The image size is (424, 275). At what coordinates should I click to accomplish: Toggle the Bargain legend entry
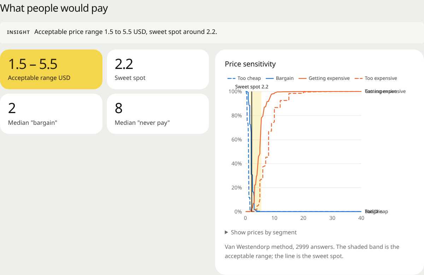point(280,78)
